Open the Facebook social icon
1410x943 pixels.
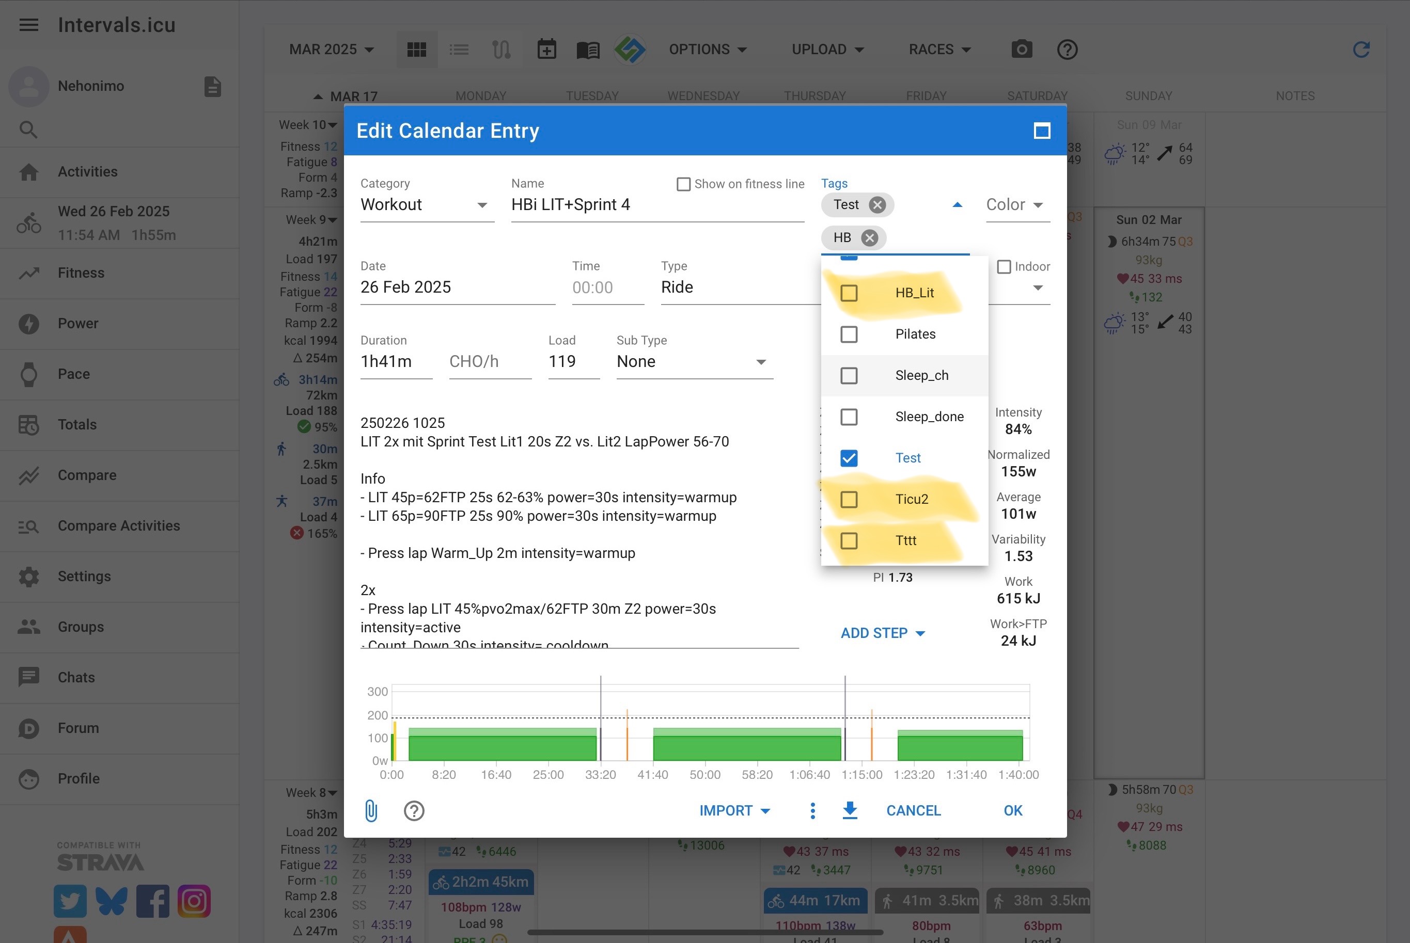tap(153, 900)
